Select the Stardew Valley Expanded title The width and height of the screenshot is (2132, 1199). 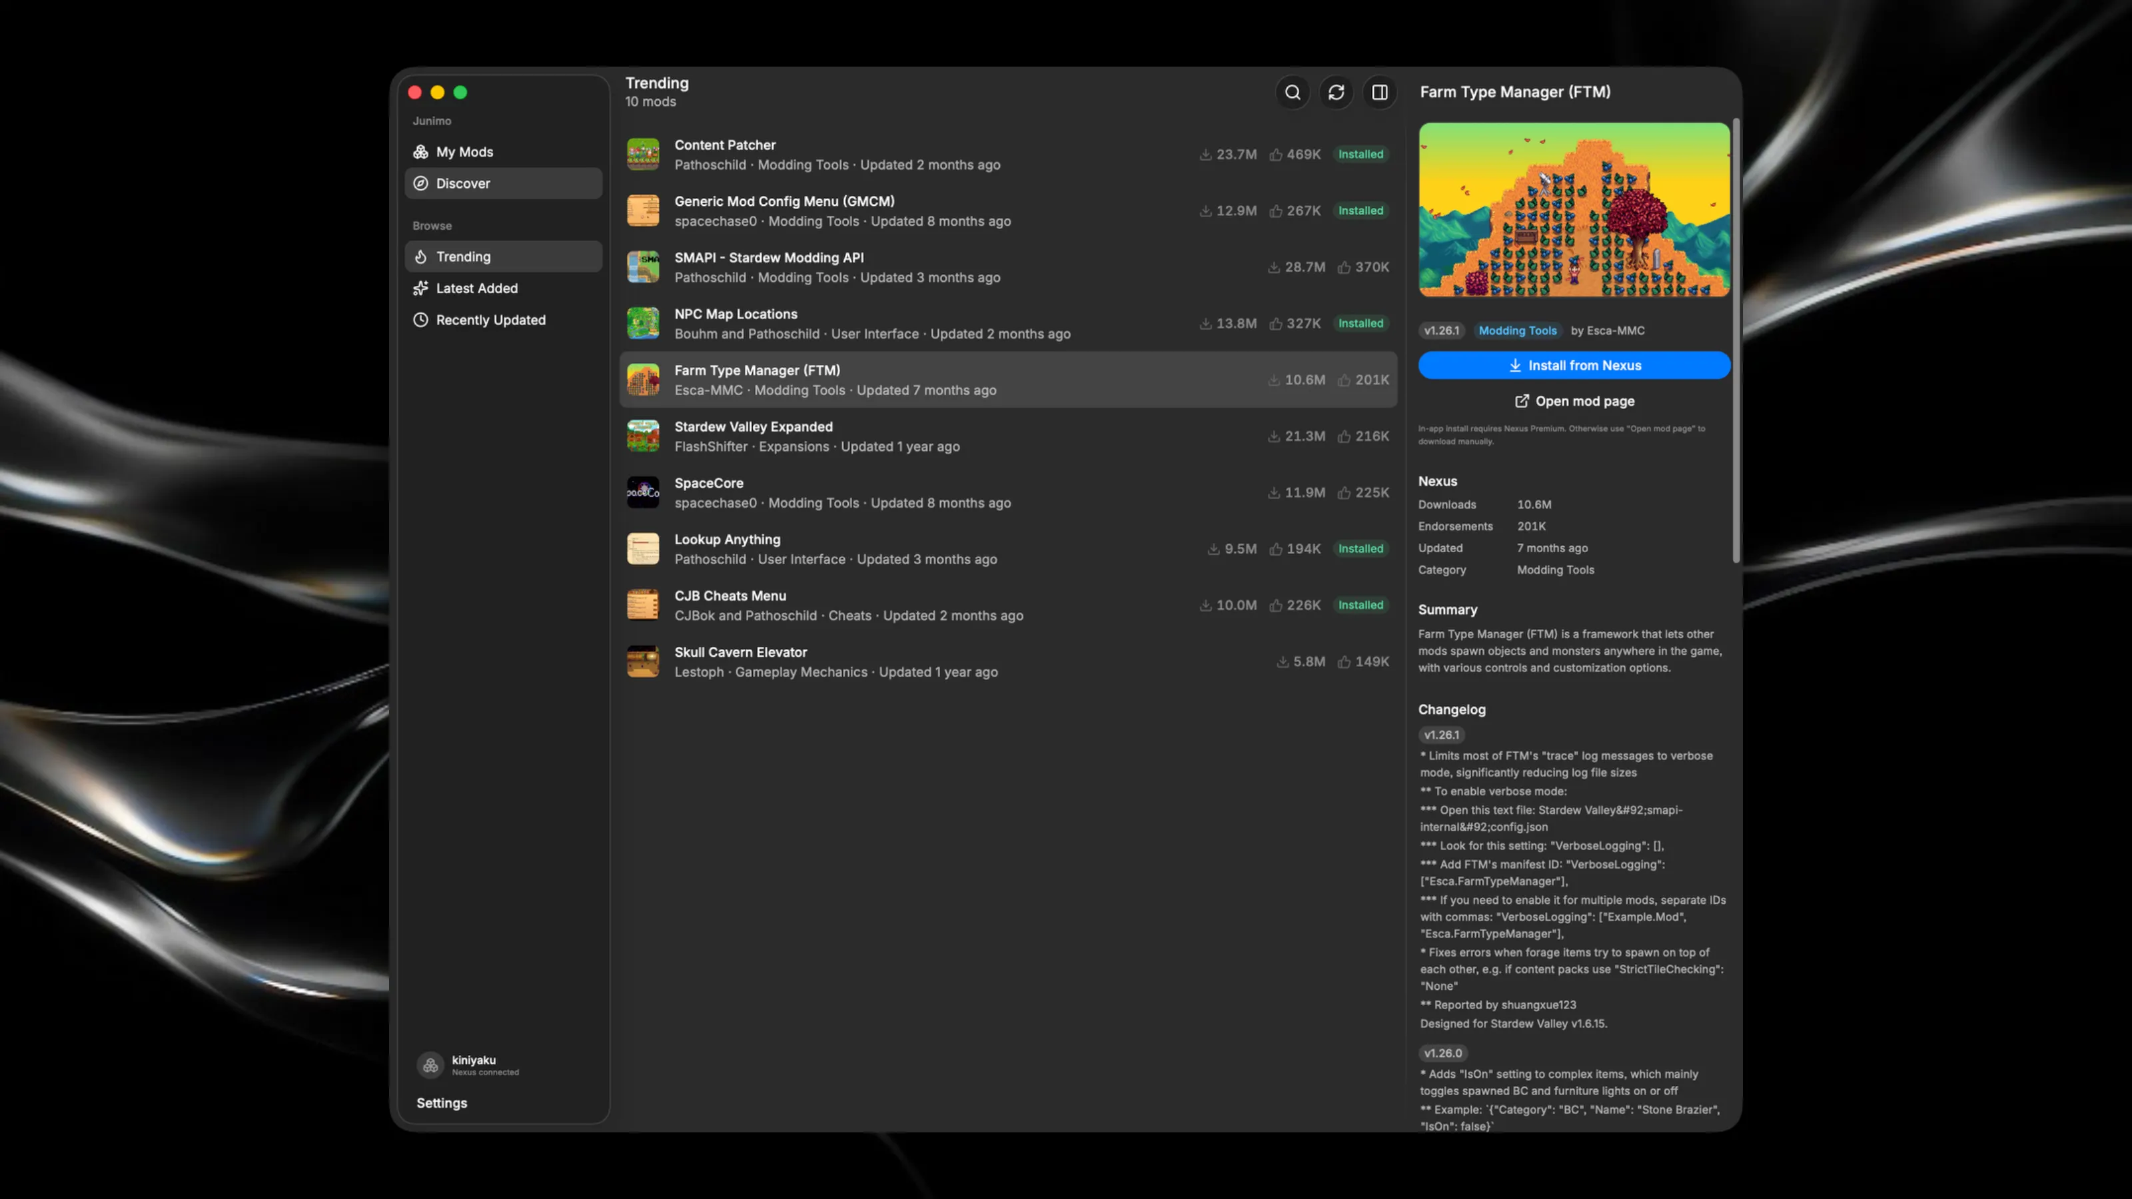pos(753,426)
